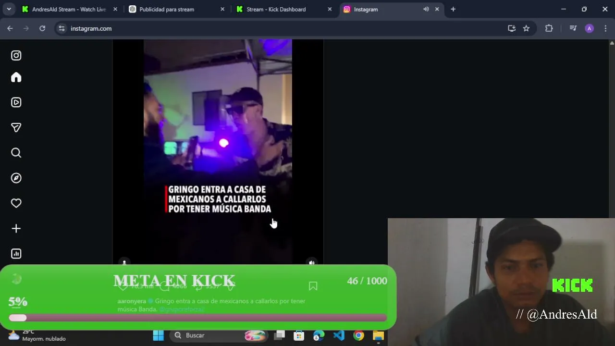Mute the Instagram tab's audio indicator
The height and width of the screenshot is (346, 615).
click(426, 9)
